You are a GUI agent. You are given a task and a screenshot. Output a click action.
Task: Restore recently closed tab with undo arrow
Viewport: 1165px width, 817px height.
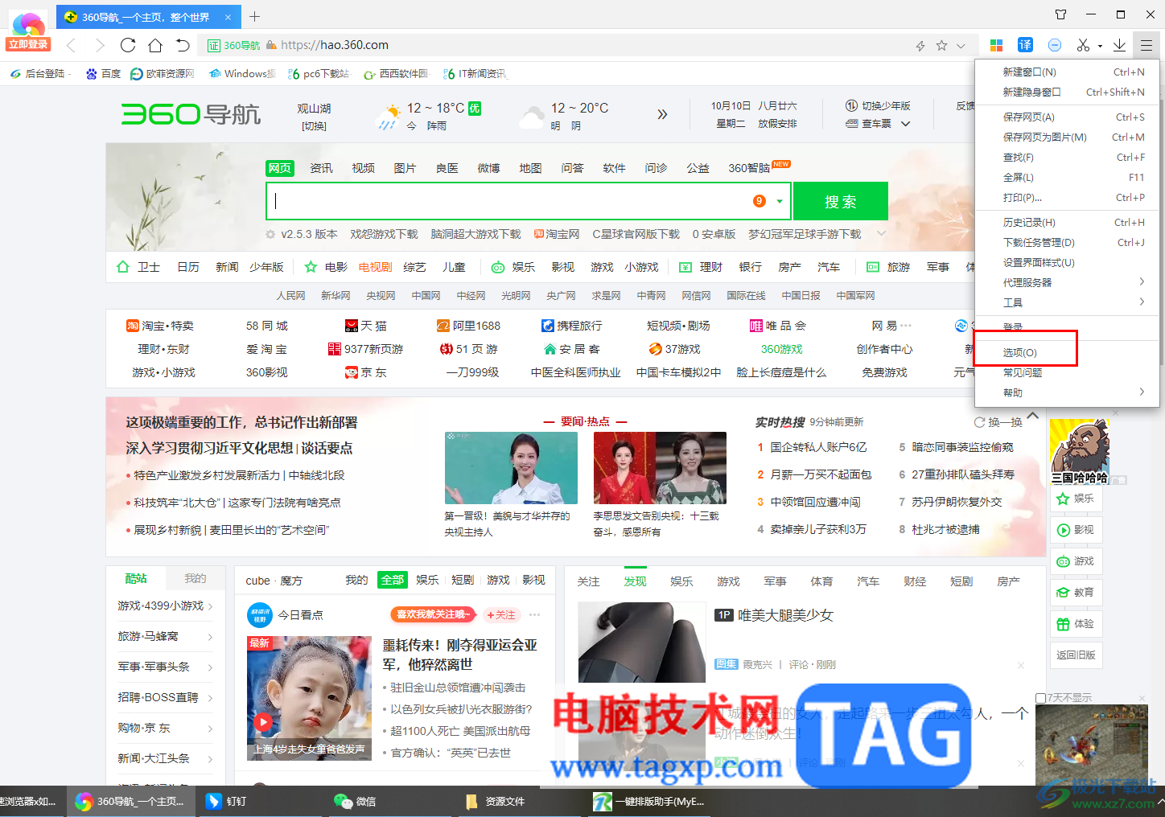[183, 45]
